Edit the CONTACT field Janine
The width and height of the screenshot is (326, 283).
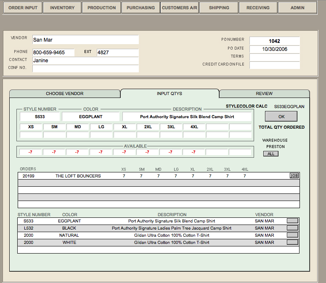85,61
